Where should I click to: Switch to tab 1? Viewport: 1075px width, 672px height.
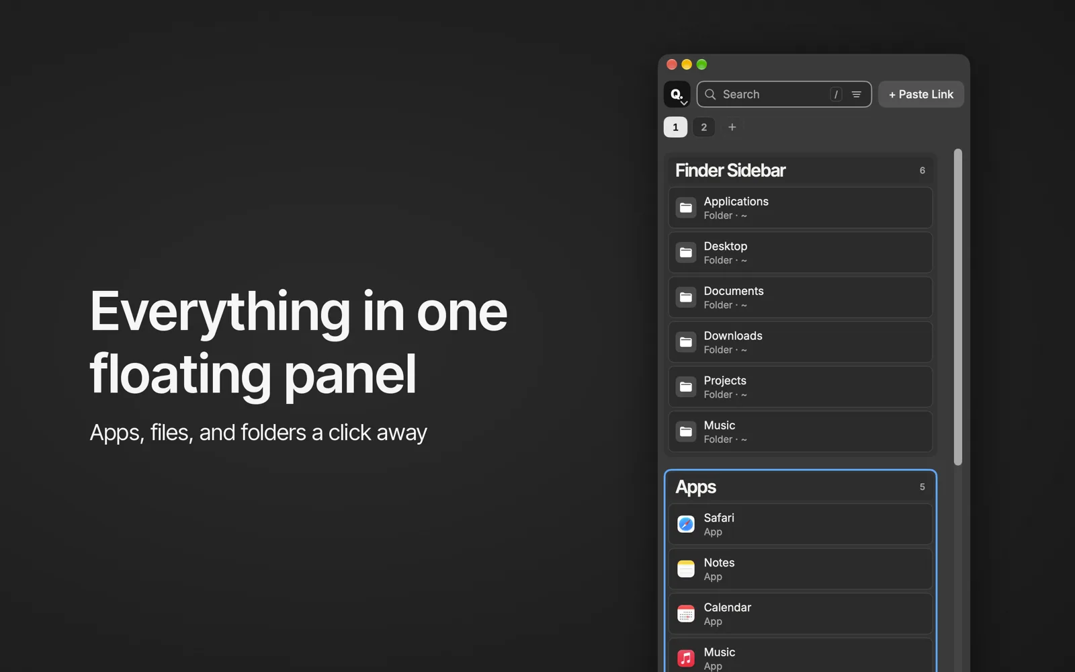(x=675, y=127)
